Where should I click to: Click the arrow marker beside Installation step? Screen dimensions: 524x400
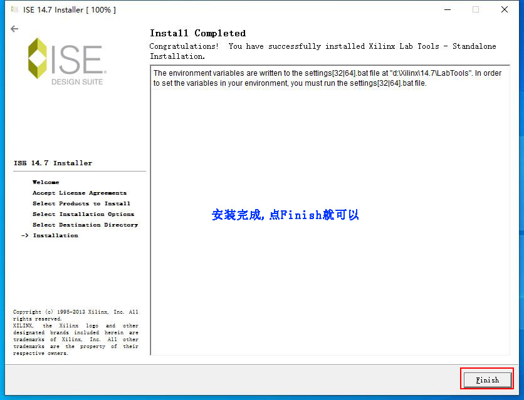(x=24, y=235)
